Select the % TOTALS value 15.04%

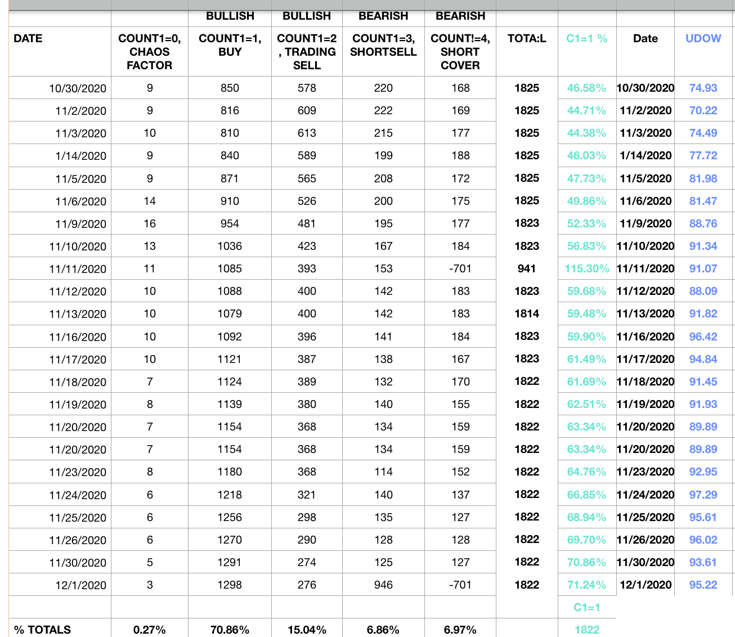coord(307,630)
